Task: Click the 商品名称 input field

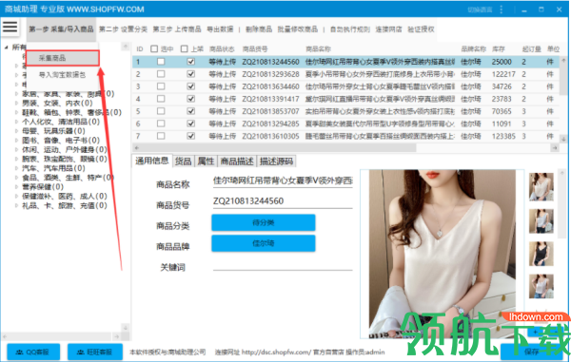Action: coord(283,181)
